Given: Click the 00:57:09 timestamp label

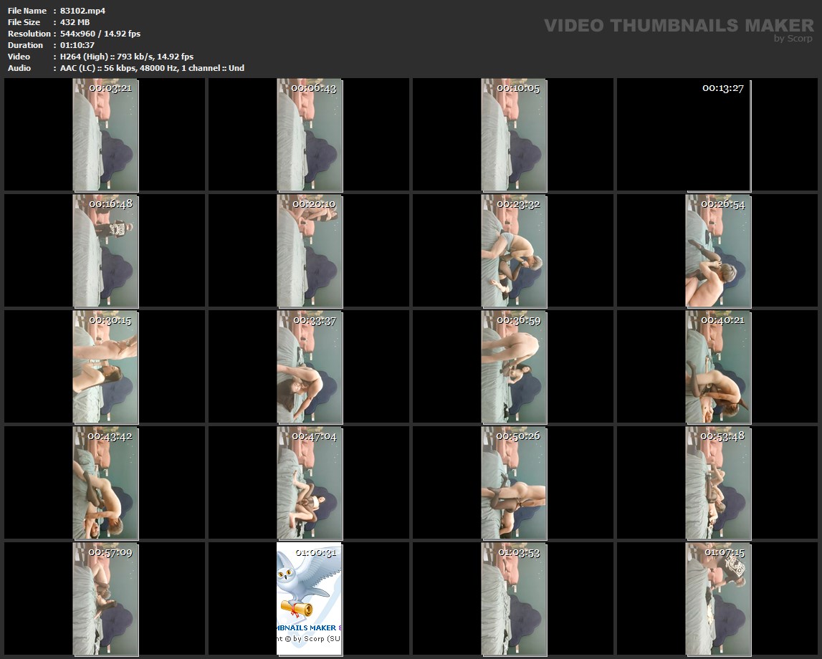Looking at the screenshot, I should click(110, 552).
